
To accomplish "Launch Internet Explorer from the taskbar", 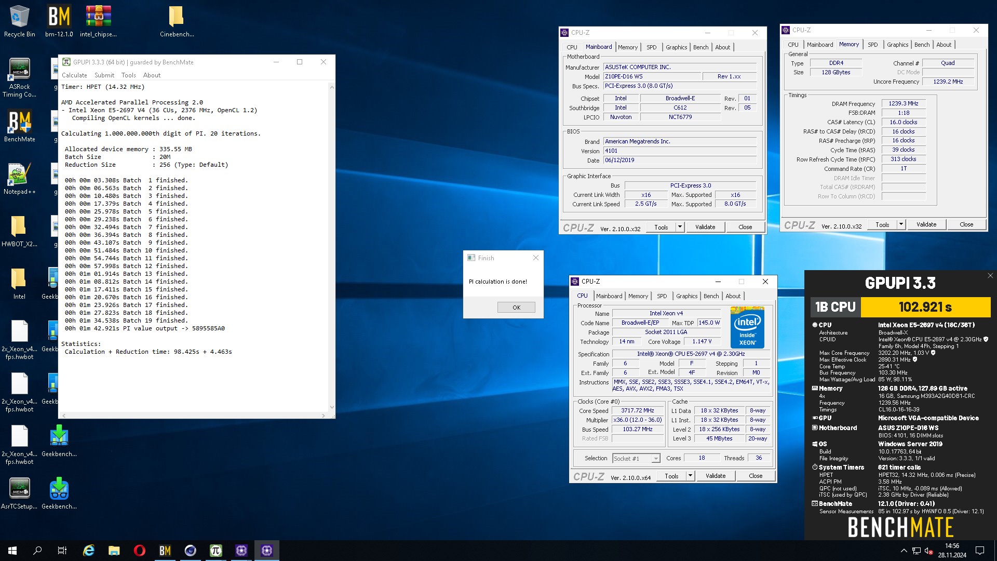I will 89,551.
